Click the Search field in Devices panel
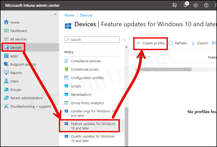 point(92,40)
